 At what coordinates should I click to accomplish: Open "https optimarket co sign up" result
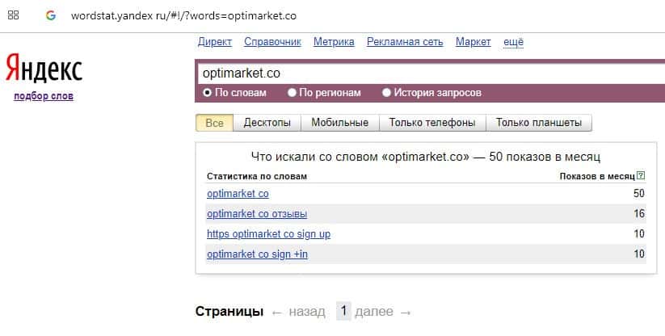(x=268, y=234)
